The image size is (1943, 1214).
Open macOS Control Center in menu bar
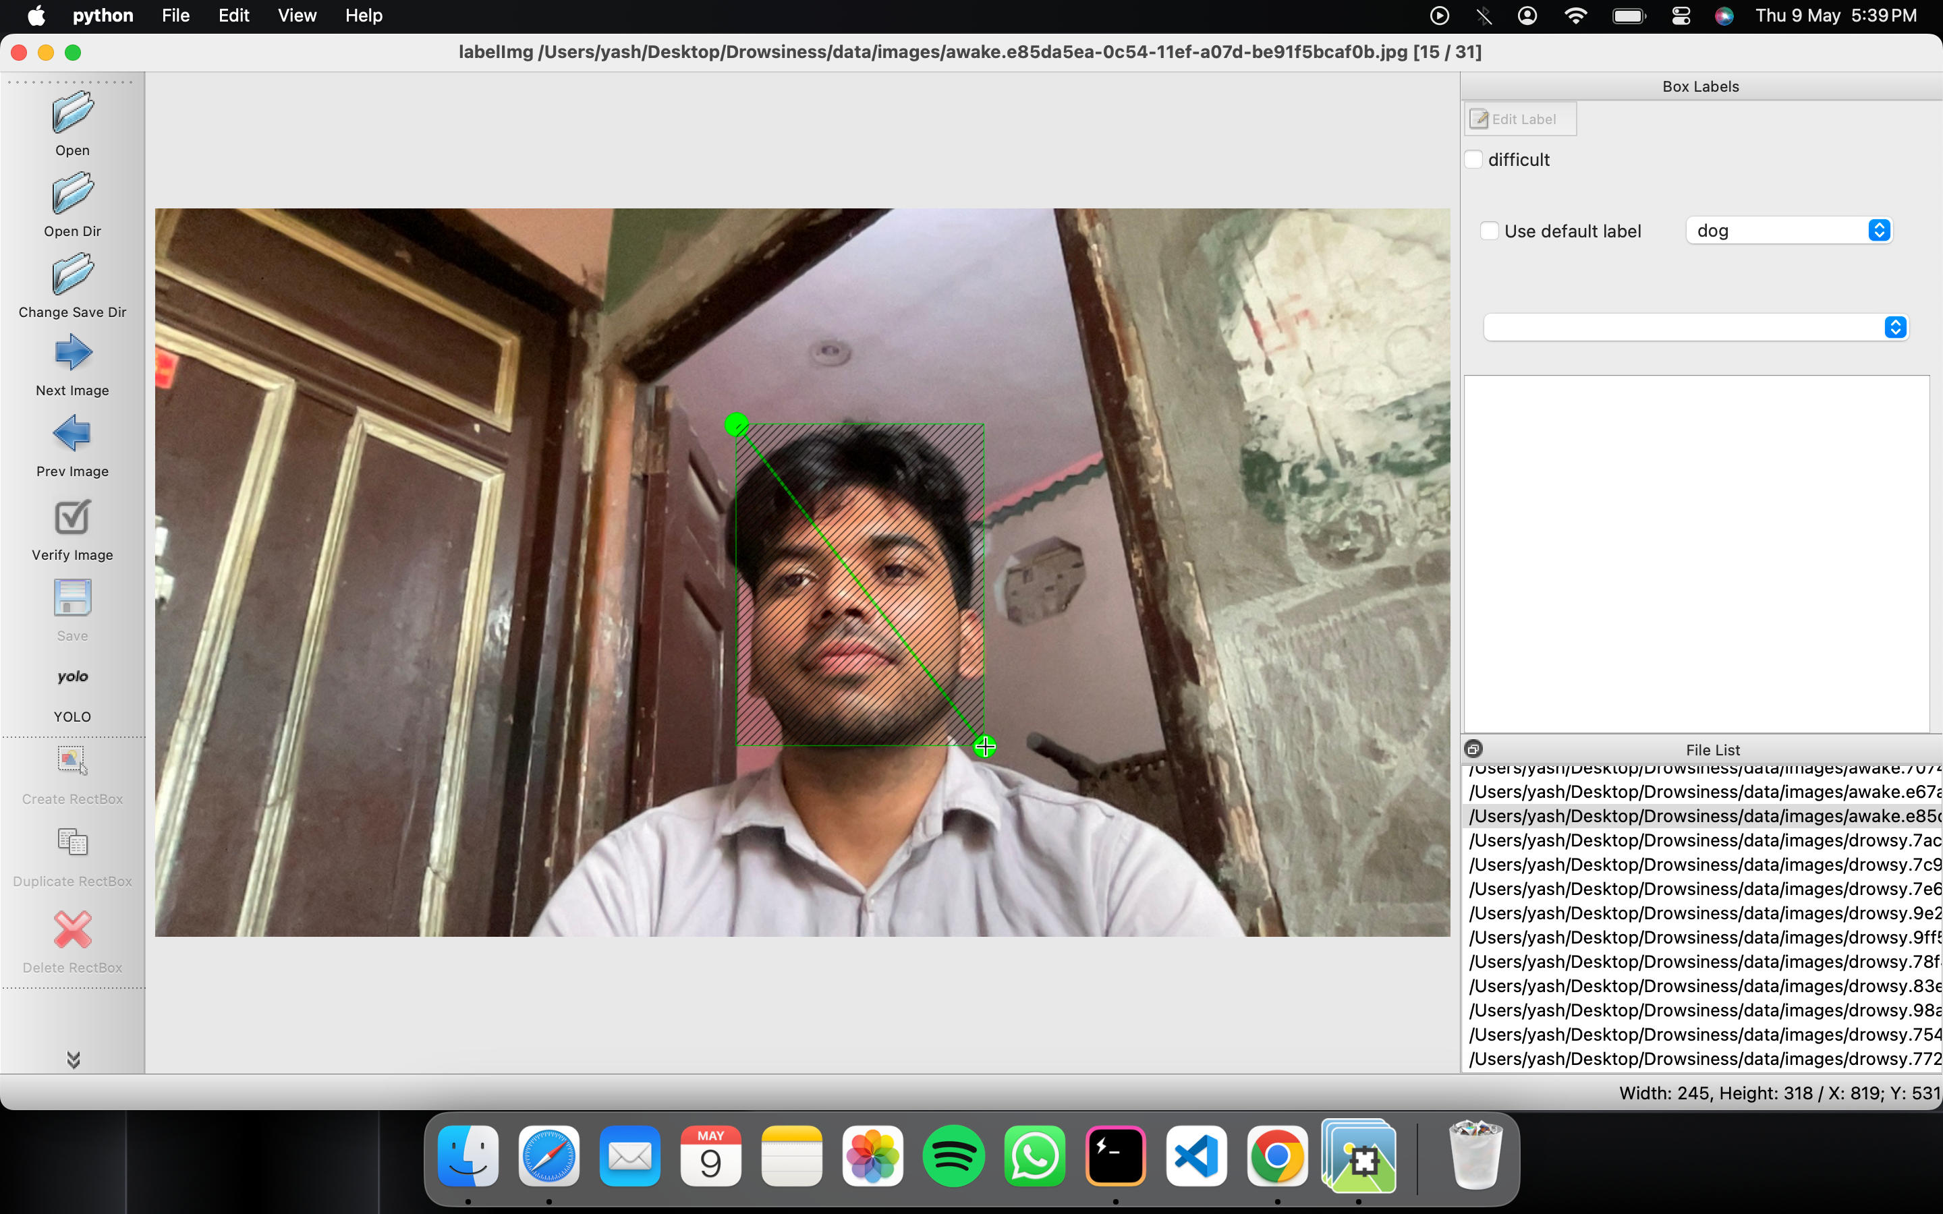point(1681,16)
